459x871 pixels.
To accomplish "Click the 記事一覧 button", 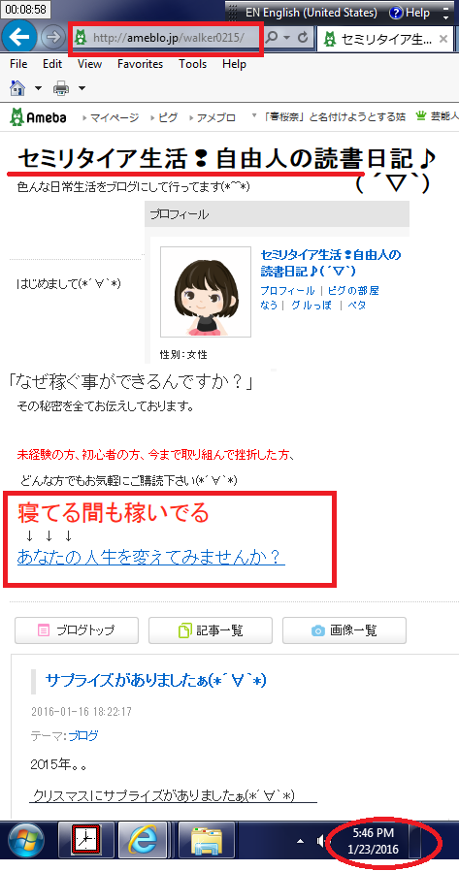I will click(210, 630).
